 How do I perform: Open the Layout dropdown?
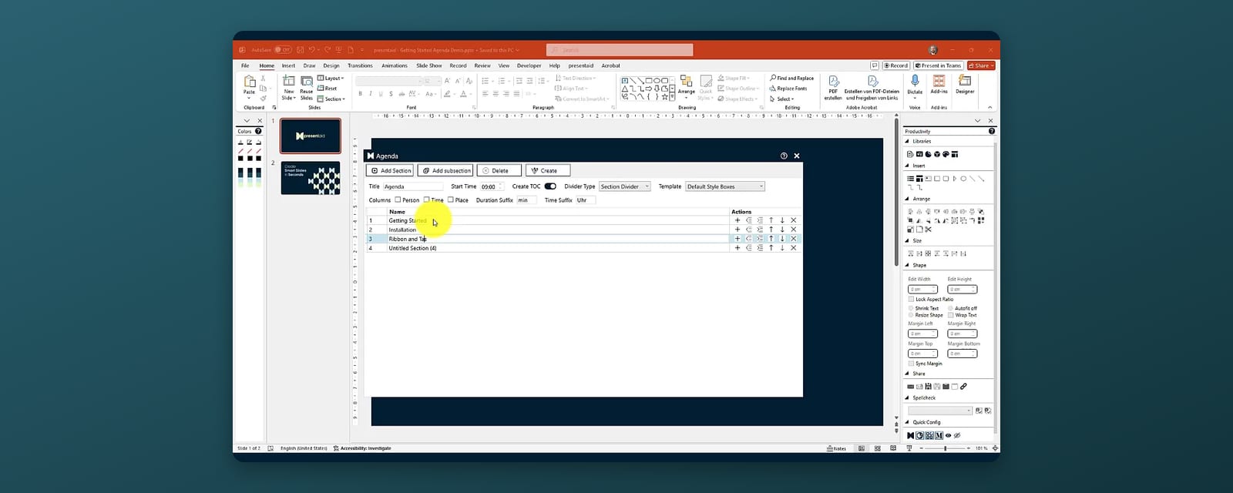[331, 78]
